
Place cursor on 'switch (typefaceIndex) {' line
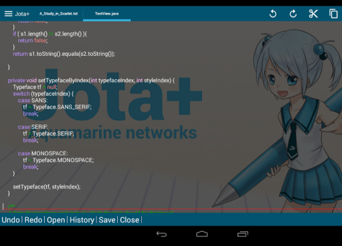43,94
